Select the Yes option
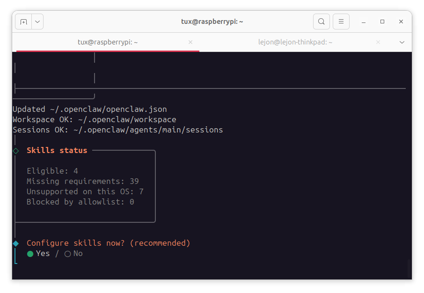This screenshot has height=293, width=424. [x=38, y=254]
